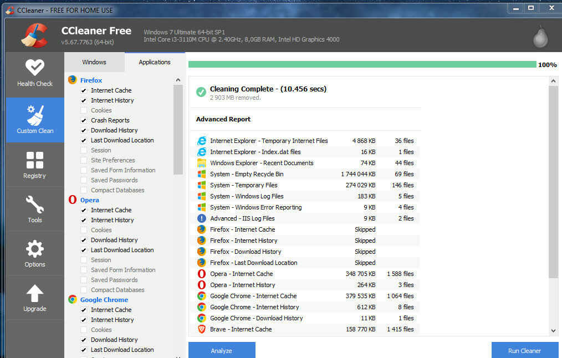The width and height of the screenshot is (562, 358).
Task: Click the Brave icon beside Brave Internet Cache
Action: (x=202, y=329)
